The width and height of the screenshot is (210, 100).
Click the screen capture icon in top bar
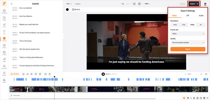pos(134,4)
